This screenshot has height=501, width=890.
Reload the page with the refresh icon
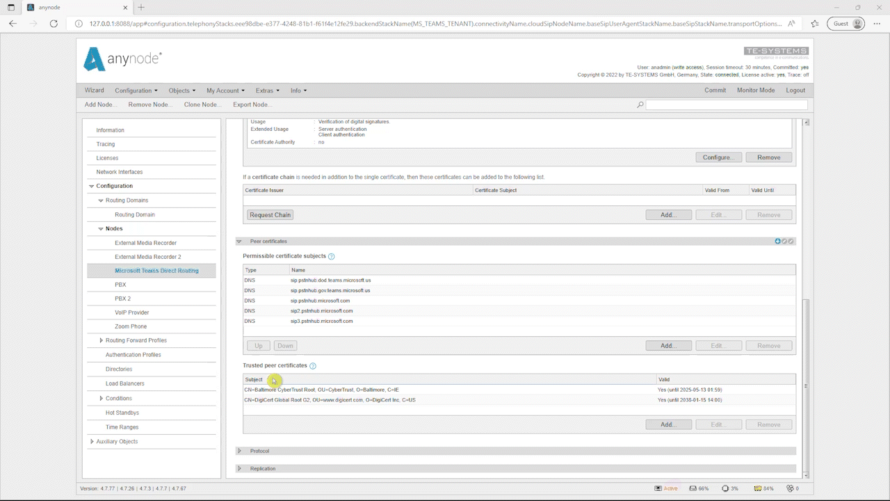[x=54, y=23]
